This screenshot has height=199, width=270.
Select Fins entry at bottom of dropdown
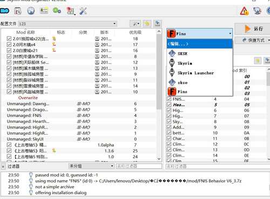pyautogui.click(x=200, y=91)
